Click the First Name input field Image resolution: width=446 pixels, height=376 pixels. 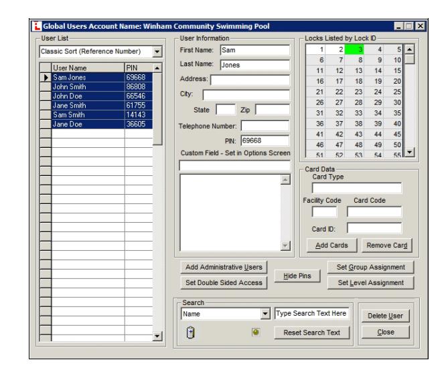[255, 50]
